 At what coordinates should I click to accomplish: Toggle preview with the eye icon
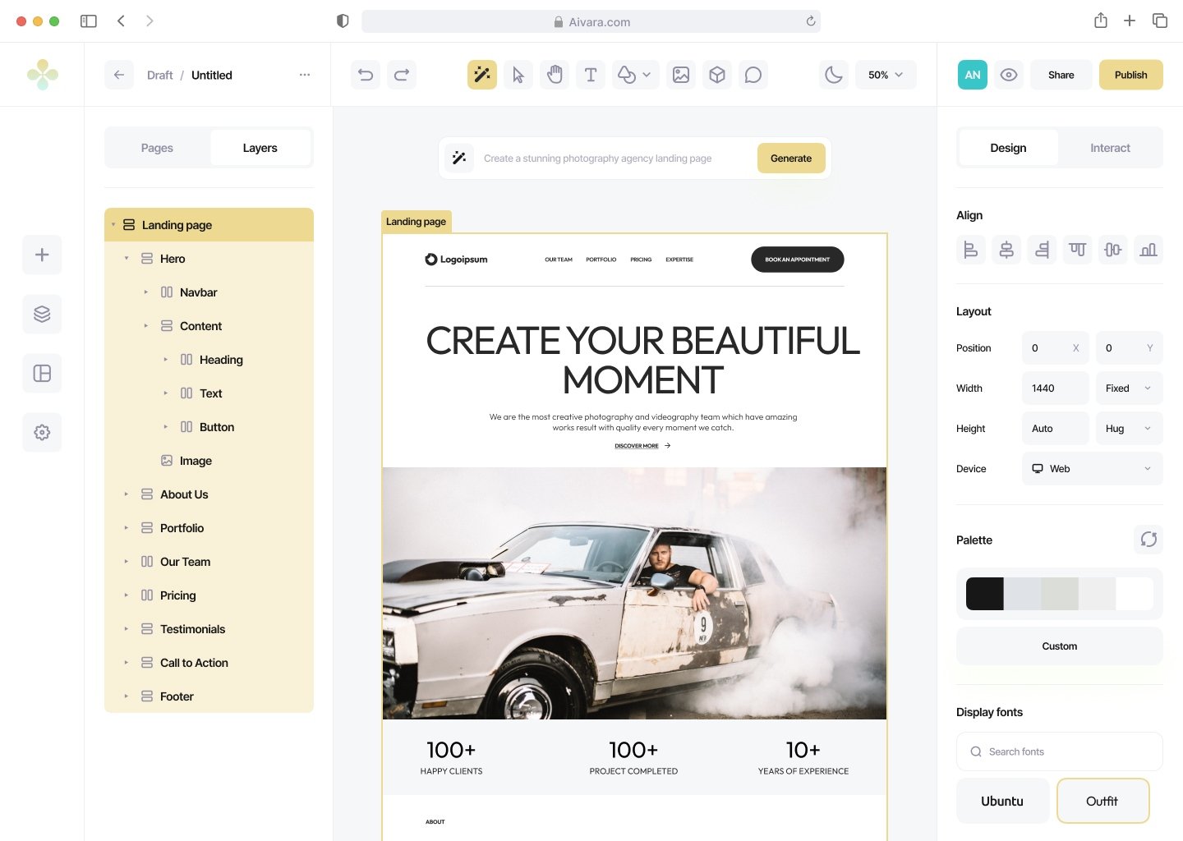(x=1009, y=75)
